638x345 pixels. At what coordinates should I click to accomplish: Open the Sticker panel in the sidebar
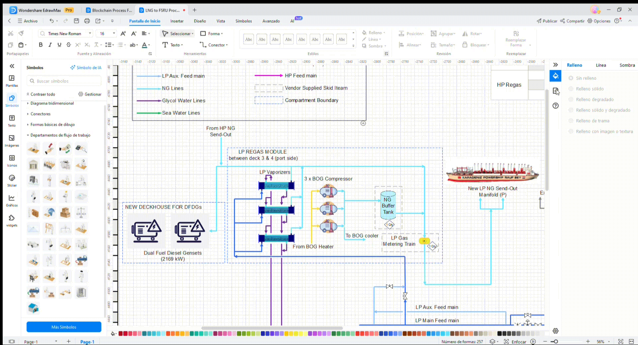[12, 180]
